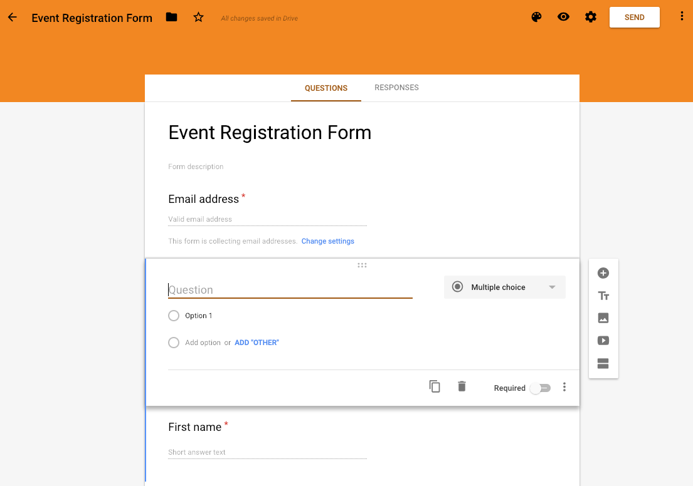
Task: Delete the question with the trash icon
Action: [462, 386]
